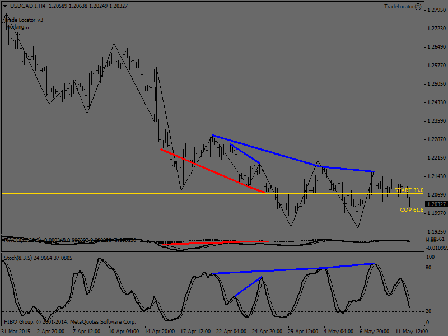Click the small triangle before USDCAD.I,H4 title
Screen dimensions: 448x336
coord(4,6)
